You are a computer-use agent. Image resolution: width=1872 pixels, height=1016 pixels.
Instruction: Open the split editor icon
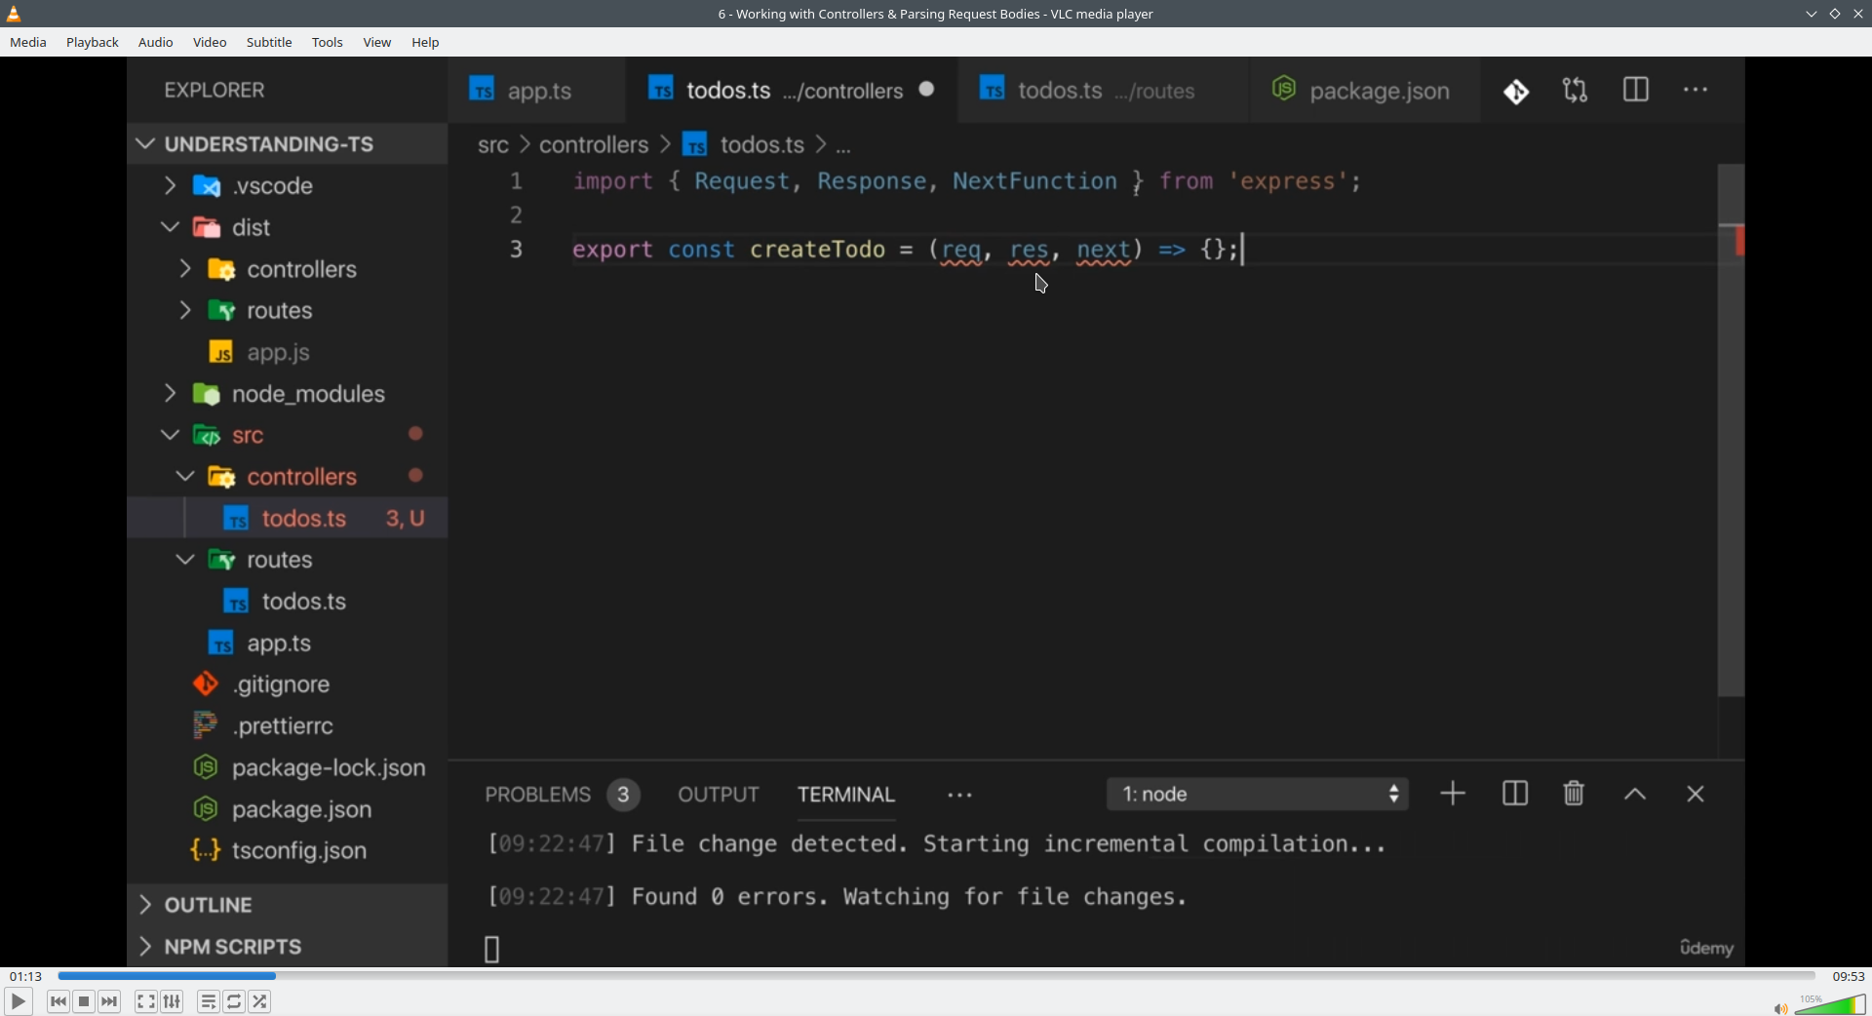click(x=1636, y=90)
